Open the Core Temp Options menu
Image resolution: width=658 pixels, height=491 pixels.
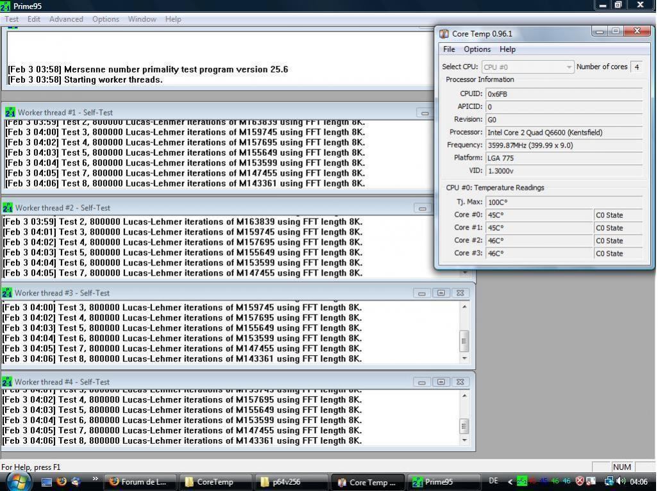(x=477, y=49)
